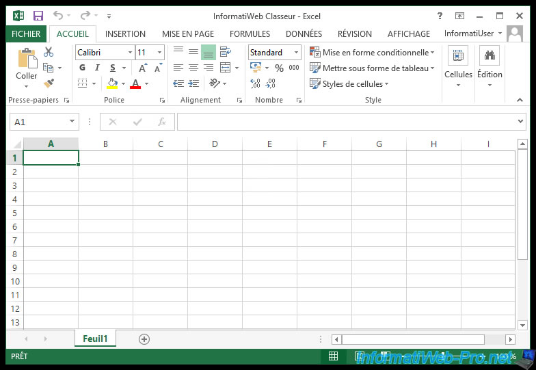Expand the formula bar

coord(520,121)
